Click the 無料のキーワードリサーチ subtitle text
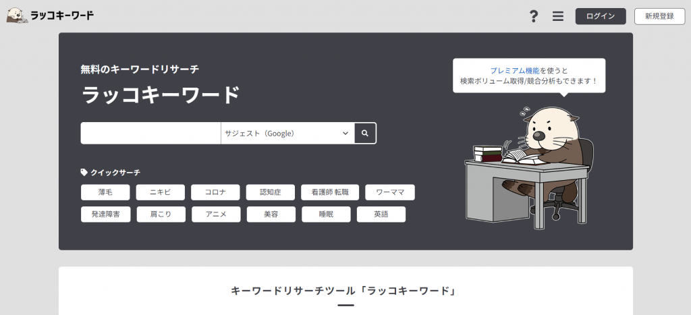This screenshot has width=691, height=315. coord(140,69)
